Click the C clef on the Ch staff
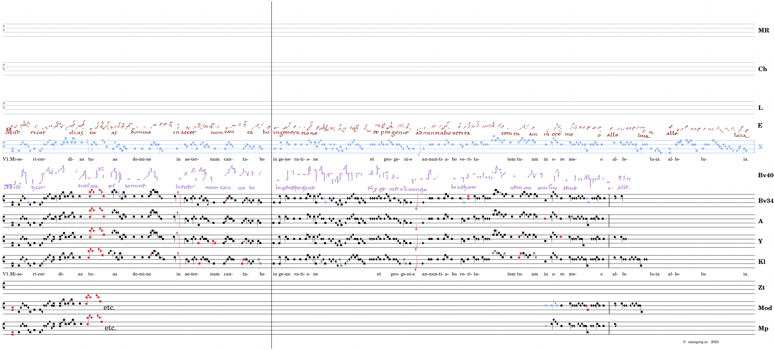The width and height of the screenshot is (774, 350). pos(4,67)
